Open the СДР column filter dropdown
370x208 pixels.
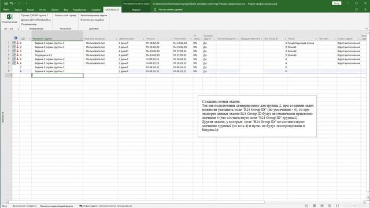29,39
